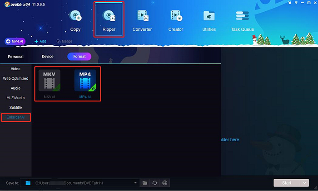This screenshot has width=318, height=191.
Task: Select the Hi-Fi Audio category
Action: (15, 98)
